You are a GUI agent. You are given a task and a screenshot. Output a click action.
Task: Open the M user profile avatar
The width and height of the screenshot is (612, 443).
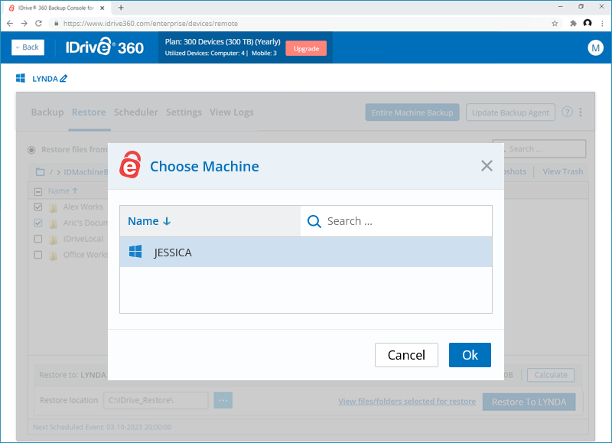[x=595, y=47]
